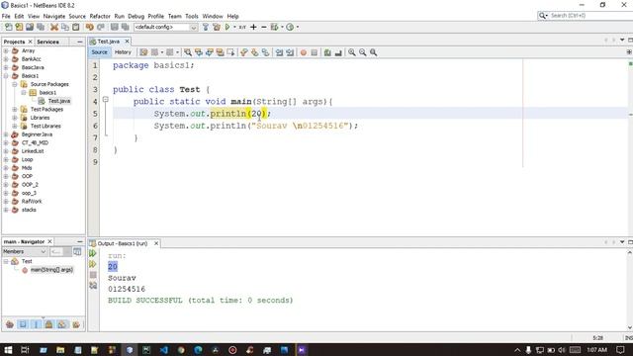The width and height of the screenshot is (633, 356).
Task: Select main(String[] args) in Navigator
Action: [51, 270]
